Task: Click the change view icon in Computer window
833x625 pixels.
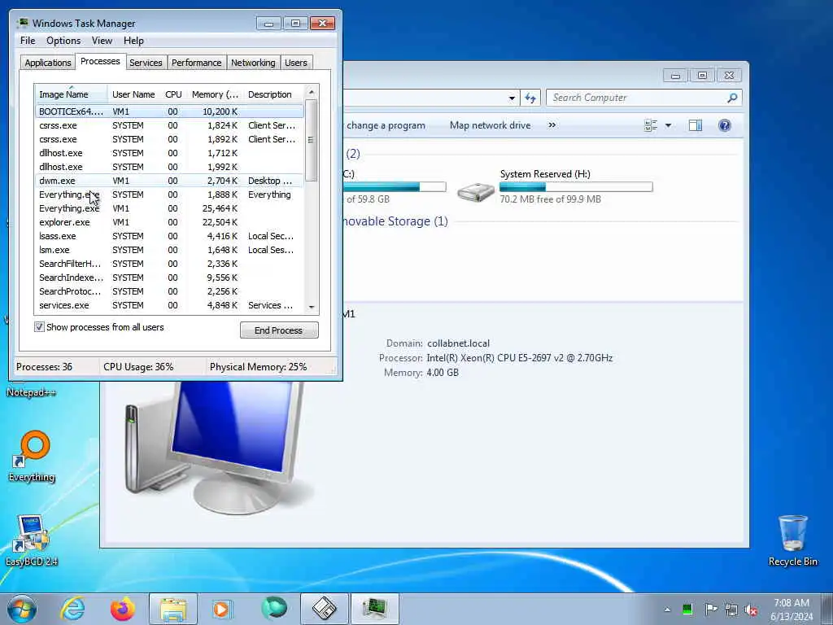Action: coord(651,125)
